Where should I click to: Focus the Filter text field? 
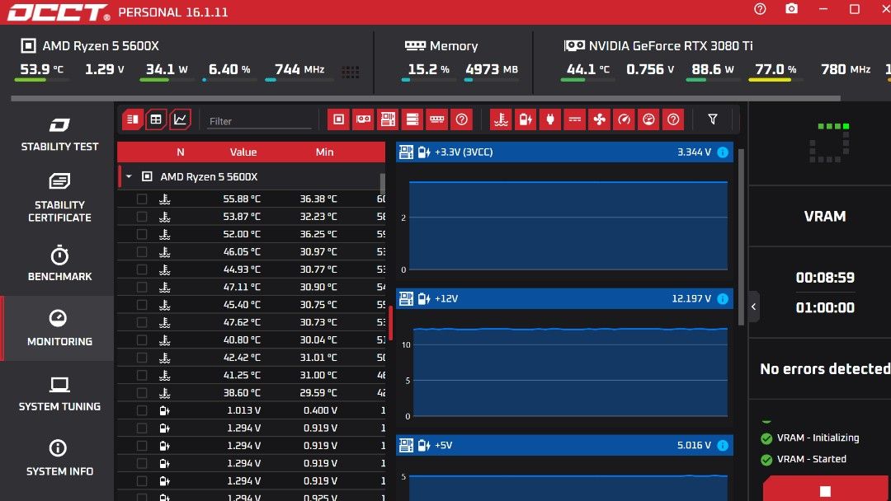pyautogui.click(x=259, y=121)
